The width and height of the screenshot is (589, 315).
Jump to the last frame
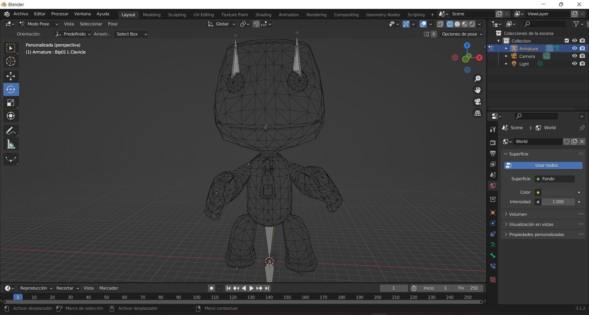tap(267, 288)
